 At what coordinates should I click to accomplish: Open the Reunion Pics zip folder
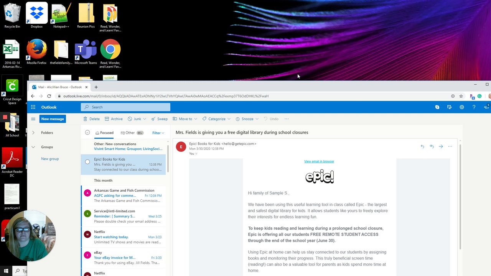click(86, 15)
